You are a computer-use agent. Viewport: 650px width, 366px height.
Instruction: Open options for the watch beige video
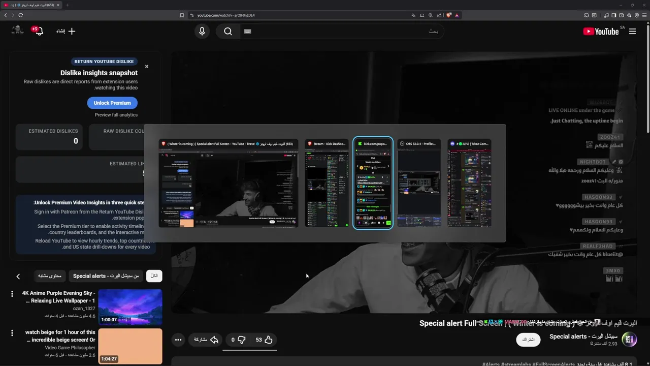(x=12, y=333)
